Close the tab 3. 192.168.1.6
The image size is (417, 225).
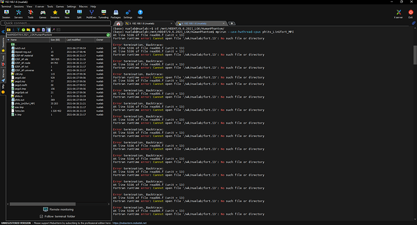pos(171,24)
